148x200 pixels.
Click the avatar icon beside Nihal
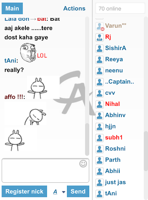click(99, 105)
